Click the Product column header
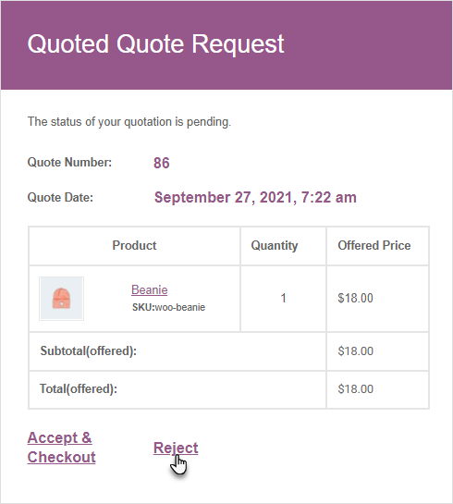453x504 pixels. coord(134,246)
